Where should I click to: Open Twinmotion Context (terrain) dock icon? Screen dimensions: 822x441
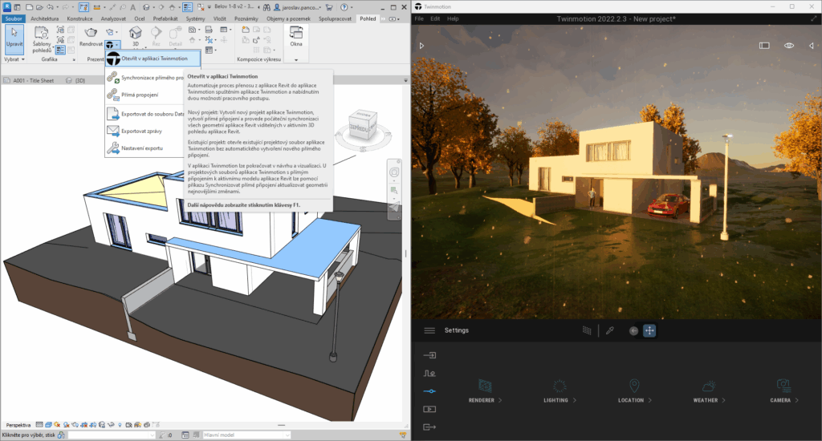point(429,373)
